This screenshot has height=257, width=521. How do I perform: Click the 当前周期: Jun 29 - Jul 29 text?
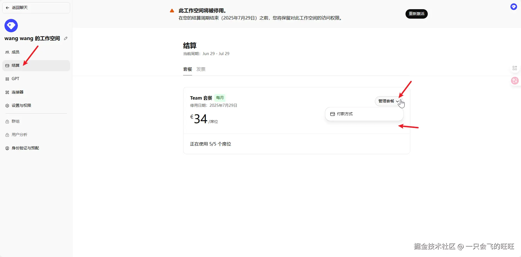(206, 54)
